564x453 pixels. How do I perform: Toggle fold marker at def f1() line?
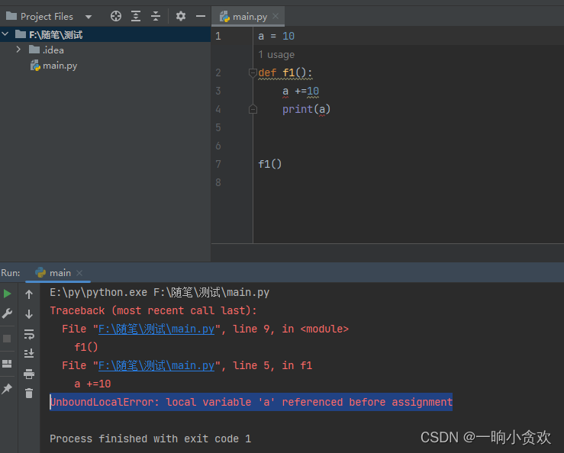pyautogui.click(x=253, y=73)
